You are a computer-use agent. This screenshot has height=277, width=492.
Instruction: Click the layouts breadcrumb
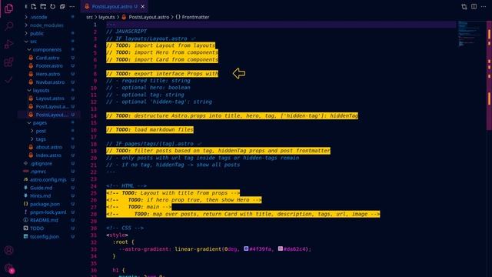click(x=107, y=17)
